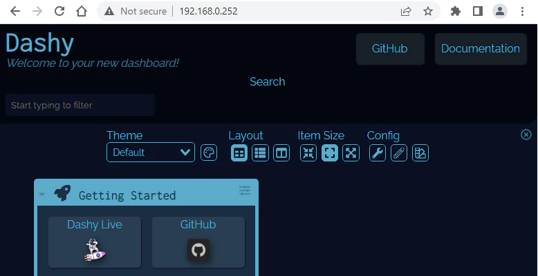The height and width of the screenshot is (276, 538).
Task: Click the GitHub button in header
Action: [x=389, y=49]
